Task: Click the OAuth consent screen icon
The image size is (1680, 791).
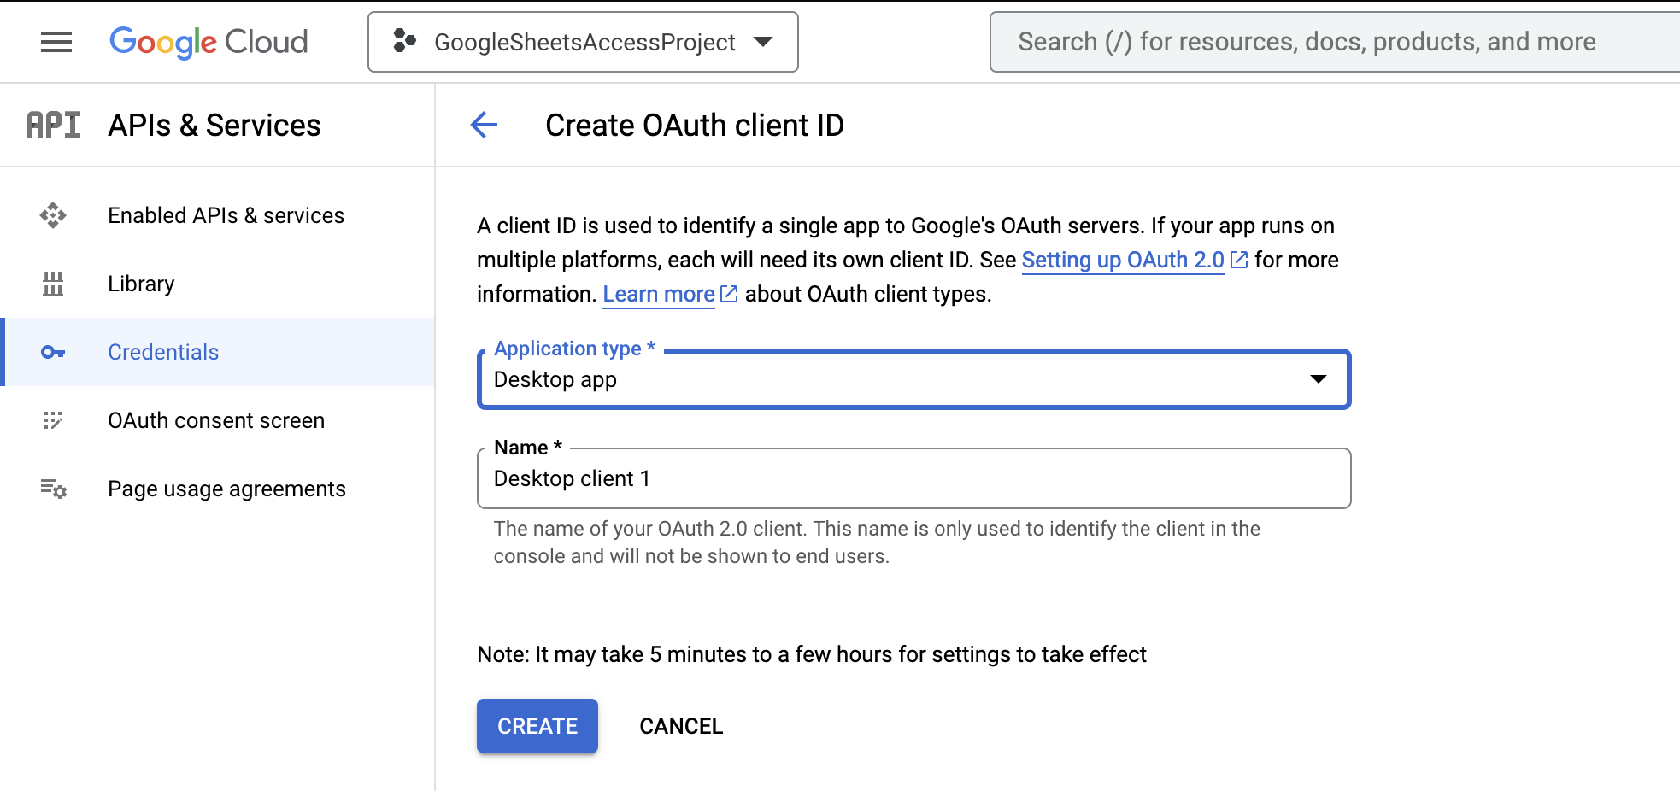Action: (x=53, y=420)
